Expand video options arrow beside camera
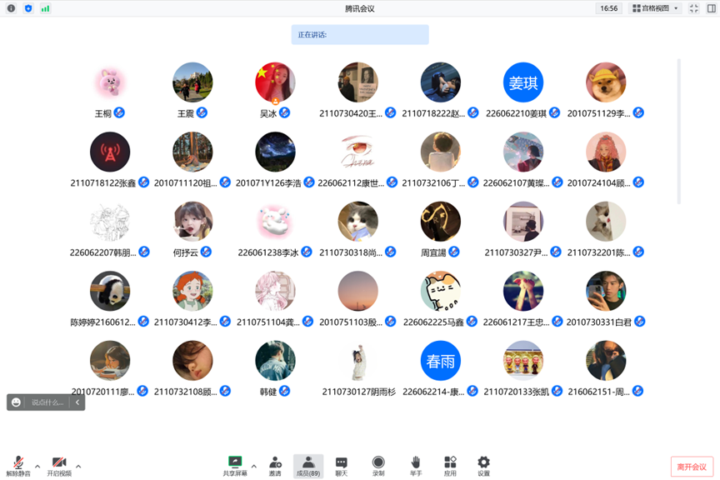 coord(78,467)
